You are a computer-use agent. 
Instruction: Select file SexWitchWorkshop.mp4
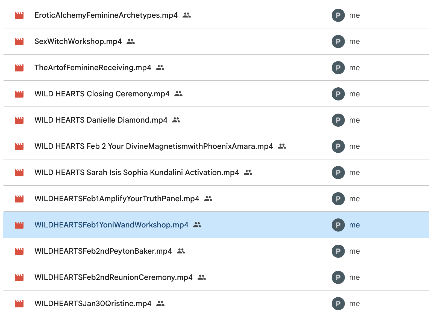(78, 42)
